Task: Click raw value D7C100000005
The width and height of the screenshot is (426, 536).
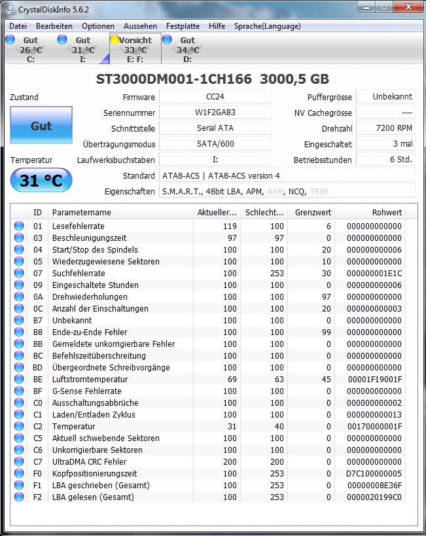Action: pyautogui.click(x=374, y=473)
